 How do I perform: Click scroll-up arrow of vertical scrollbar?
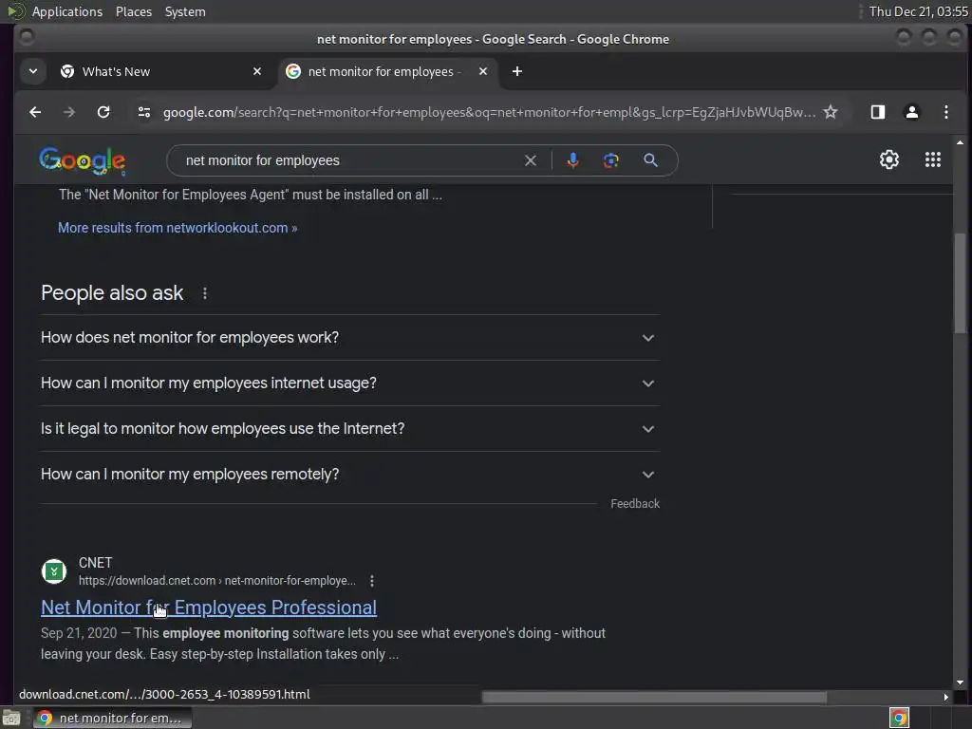click(960, 142)
